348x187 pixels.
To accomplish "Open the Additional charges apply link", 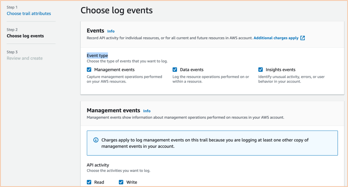I will click(276, 38).
